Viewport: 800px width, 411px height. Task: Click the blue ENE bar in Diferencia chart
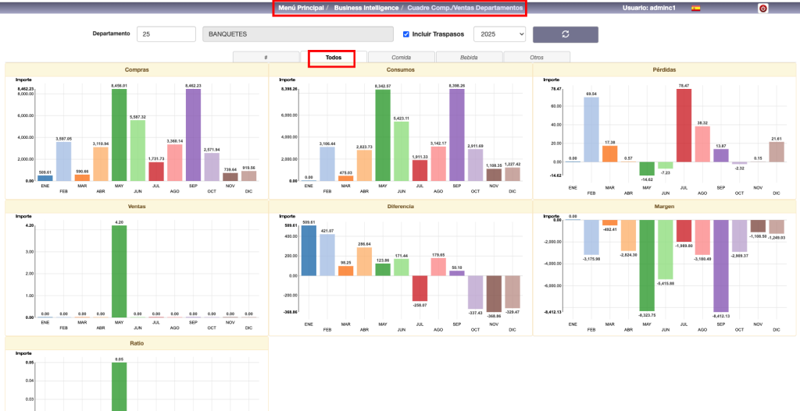(309, 250)
